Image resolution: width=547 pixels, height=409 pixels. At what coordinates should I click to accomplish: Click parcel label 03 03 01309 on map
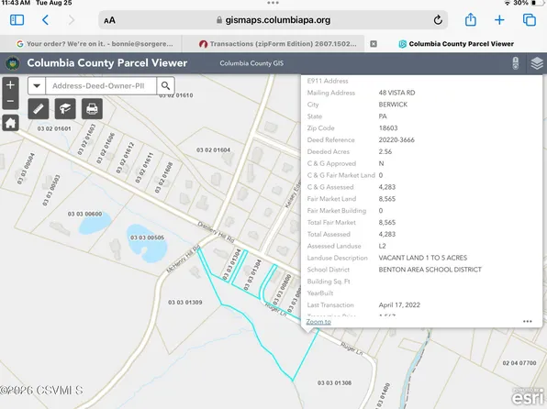(184, 303)
